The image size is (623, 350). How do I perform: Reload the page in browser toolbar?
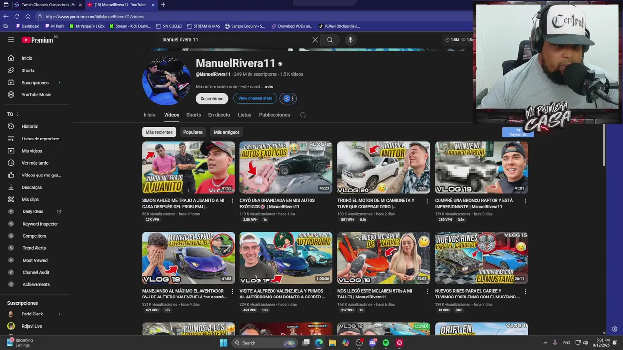tap(17, 17)
